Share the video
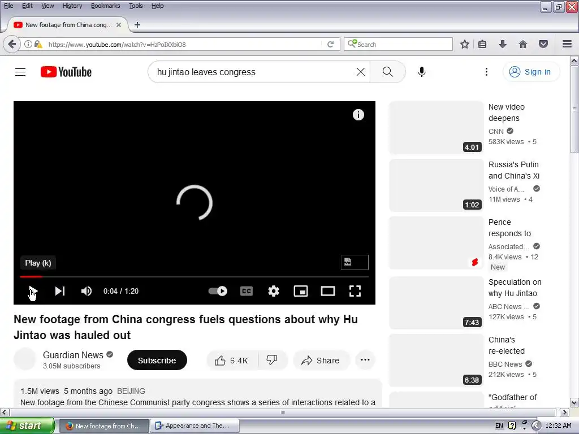 pyautogui.click(x=321, y=360)
